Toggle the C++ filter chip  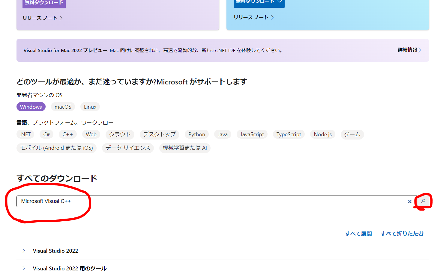tap(68, 134)
